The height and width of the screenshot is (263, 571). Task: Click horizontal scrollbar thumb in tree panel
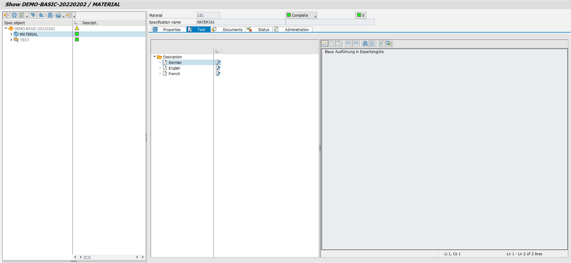click(x=87, y=257)
